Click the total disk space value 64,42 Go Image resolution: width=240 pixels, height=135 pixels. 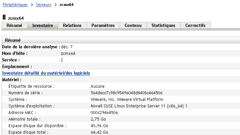100,132
